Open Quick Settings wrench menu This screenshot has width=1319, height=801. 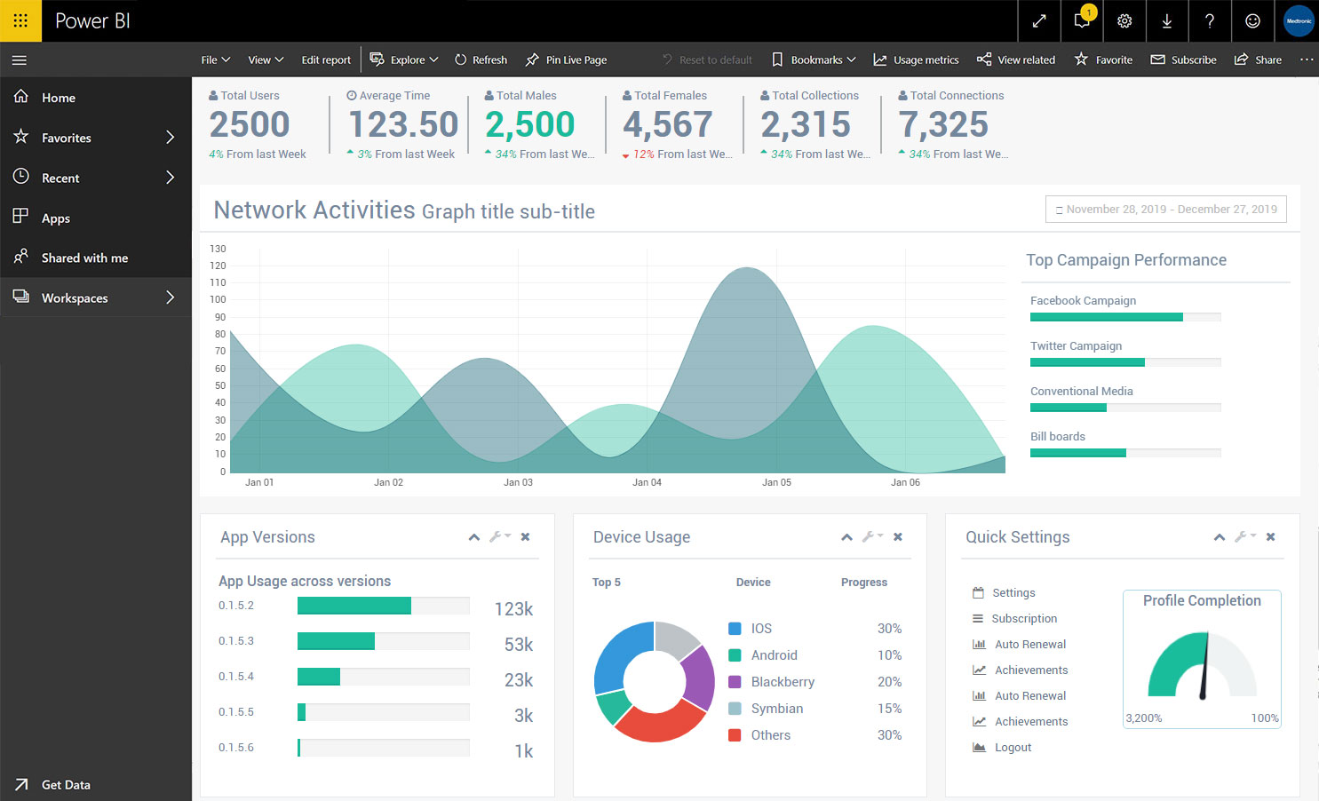click(1245, 536)
